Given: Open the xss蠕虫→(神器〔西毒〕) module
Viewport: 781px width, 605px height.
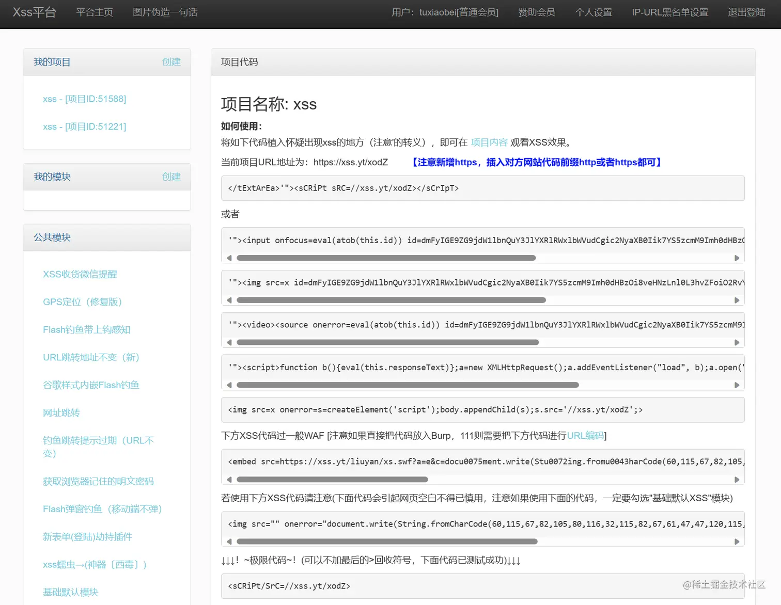Looking at the screenshot, I should click(x=95, y=565).
